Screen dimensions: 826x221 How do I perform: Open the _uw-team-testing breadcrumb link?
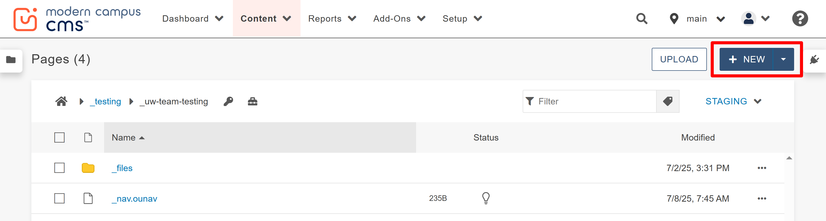[173, 101]
